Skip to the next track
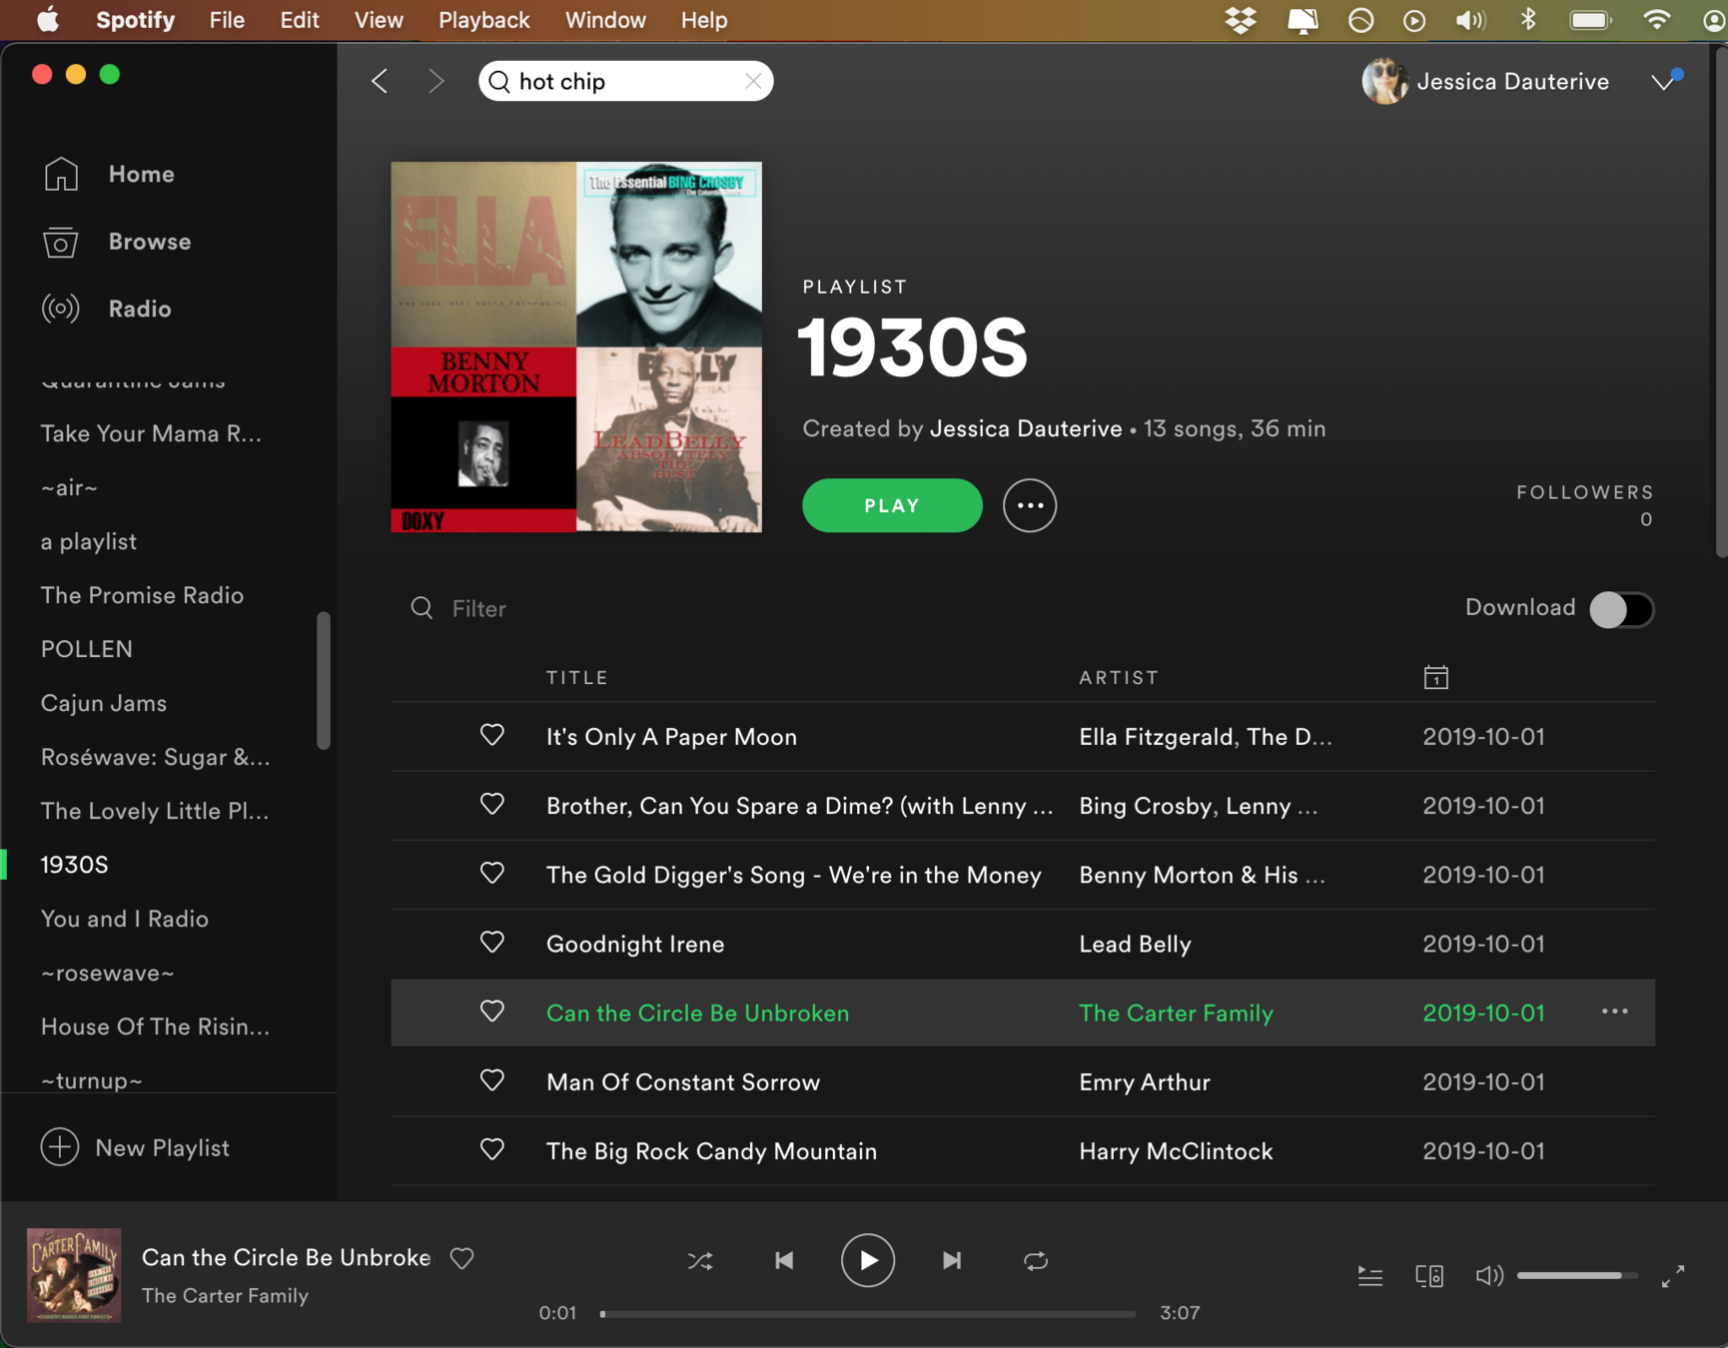1728x1348 pixels. pos(952,1260)
